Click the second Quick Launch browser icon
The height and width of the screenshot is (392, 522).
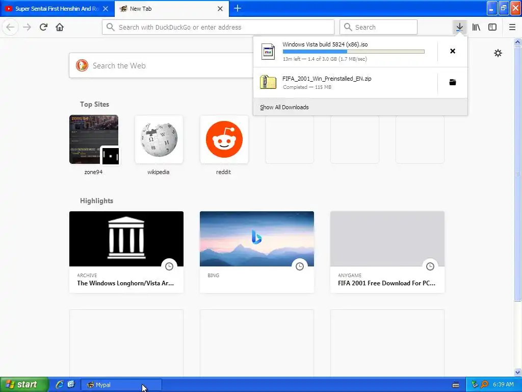coord(71,384)
